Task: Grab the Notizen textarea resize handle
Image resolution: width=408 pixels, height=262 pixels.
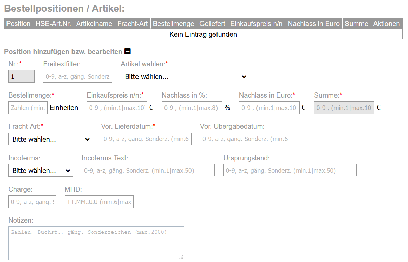Action: coord(181,257)
